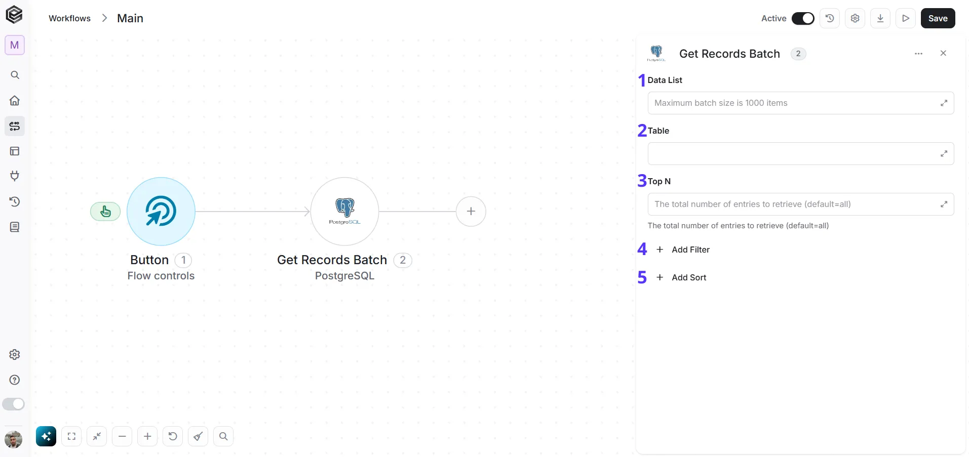Open the settings gear in the sidebar

(x=15, y=354)
